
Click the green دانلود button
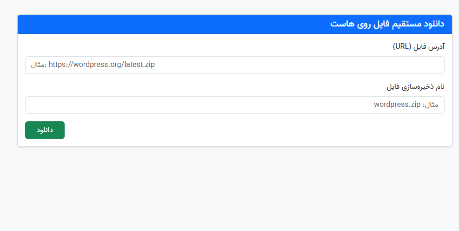coord(45,130)
